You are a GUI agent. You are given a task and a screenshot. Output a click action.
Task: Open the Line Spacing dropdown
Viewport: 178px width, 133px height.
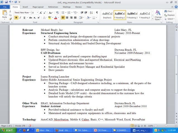[x=81, y=17]
